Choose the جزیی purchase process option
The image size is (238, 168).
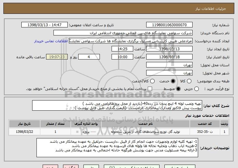196,89
